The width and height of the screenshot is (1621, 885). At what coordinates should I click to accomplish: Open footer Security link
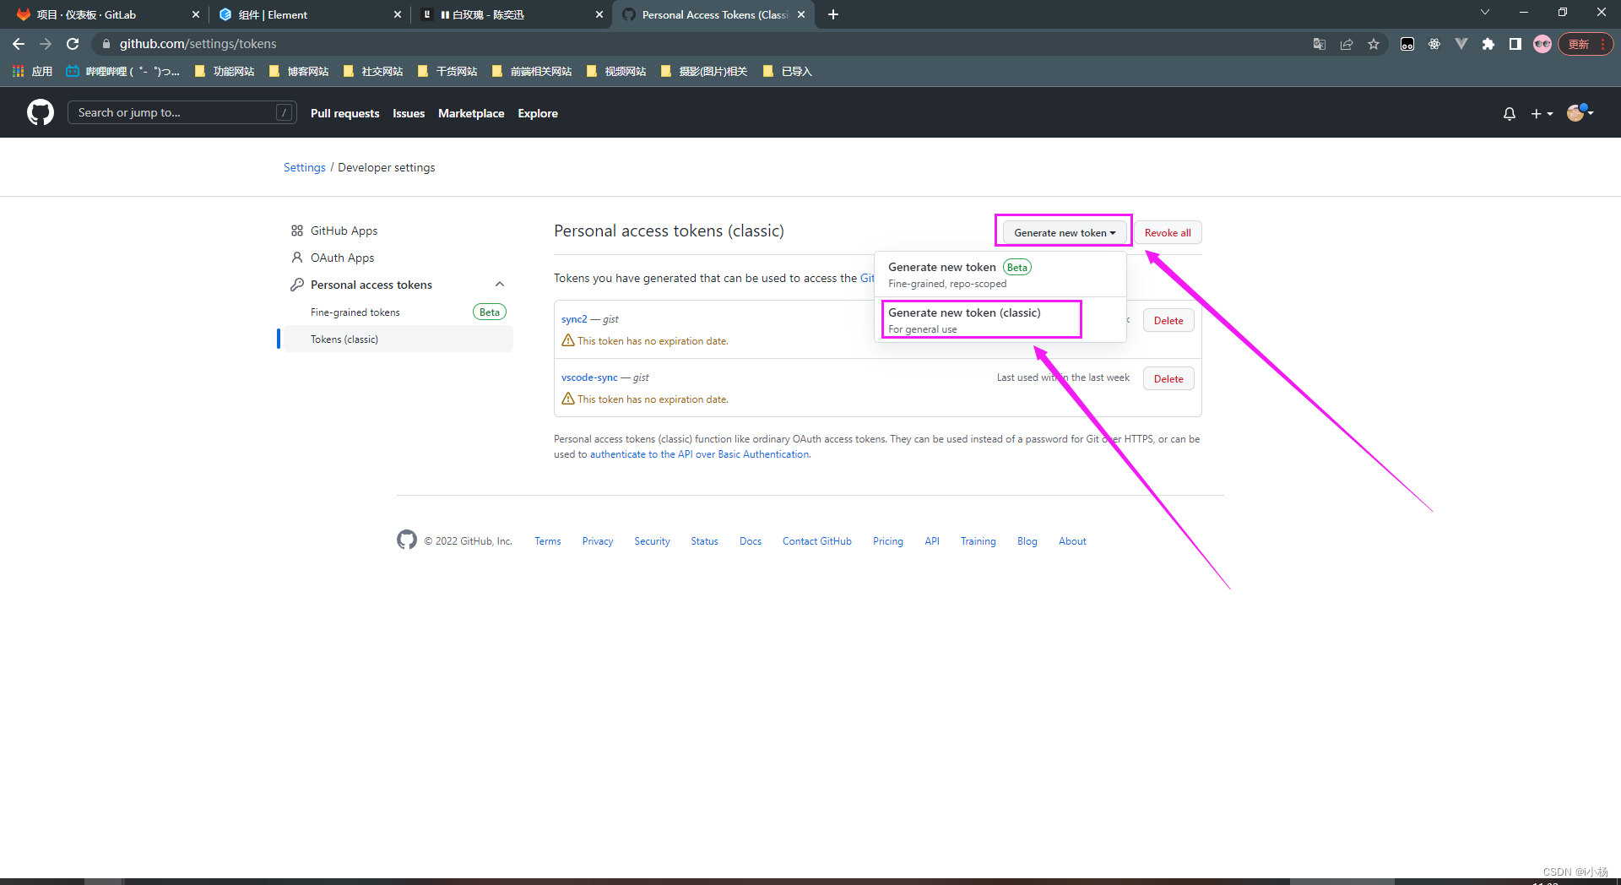(x=652, y=541)
